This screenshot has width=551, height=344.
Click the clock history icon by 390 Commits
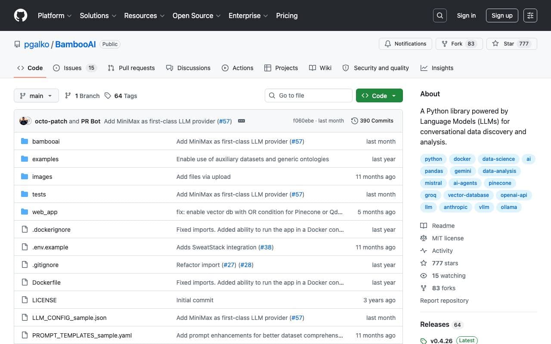click(x=354, y=121)
